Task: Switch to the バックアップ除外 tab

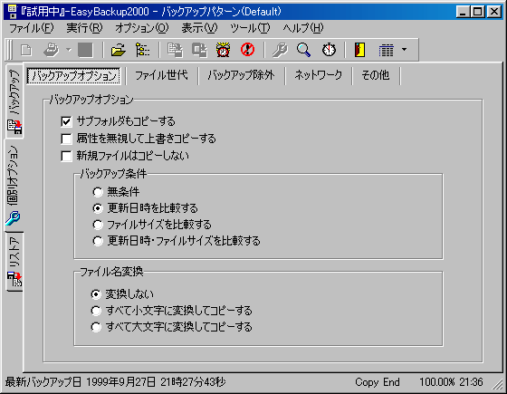Action: tap(241, 75)
